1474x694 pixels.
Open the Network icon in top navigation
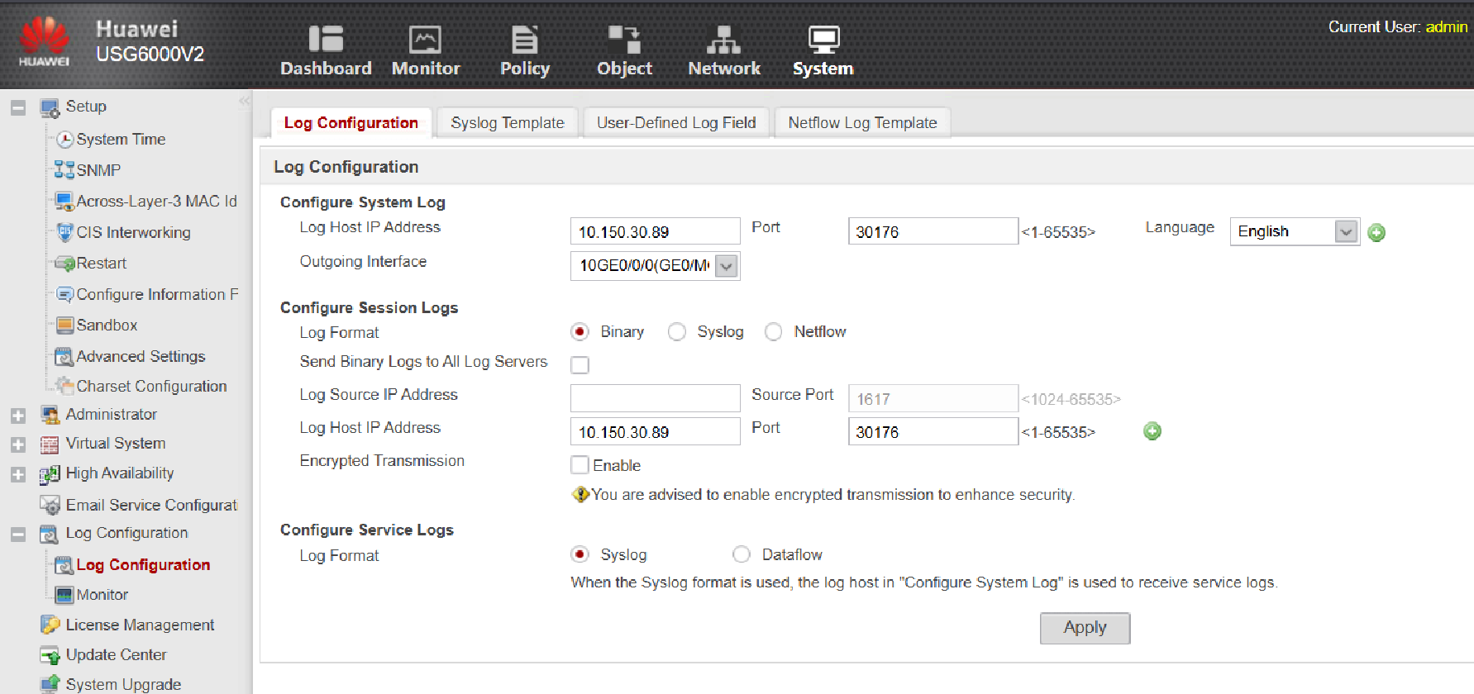click(723, 40)
